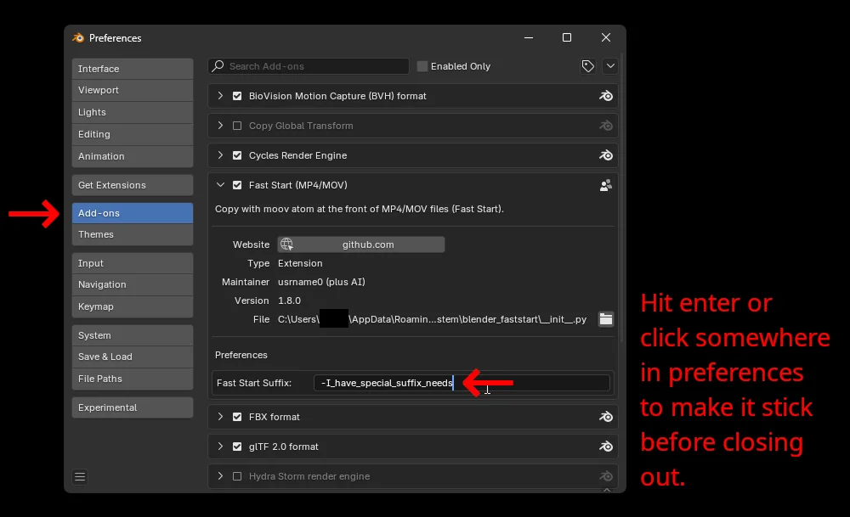The width and height of the screenshot is (850, 517).
Task: Expand BioVision Motion Capture details
Action: [220, 96]
